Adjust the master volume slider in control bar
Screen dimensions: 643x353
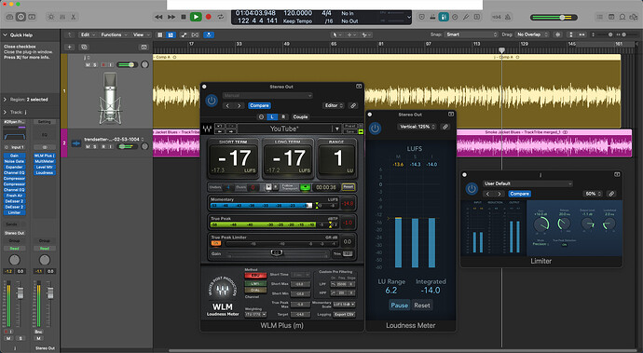tap(554, 17)
